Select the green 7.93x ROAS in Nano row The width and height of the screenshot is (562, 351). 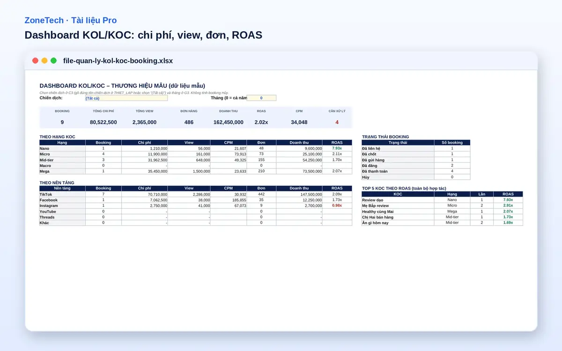(337, 148)
